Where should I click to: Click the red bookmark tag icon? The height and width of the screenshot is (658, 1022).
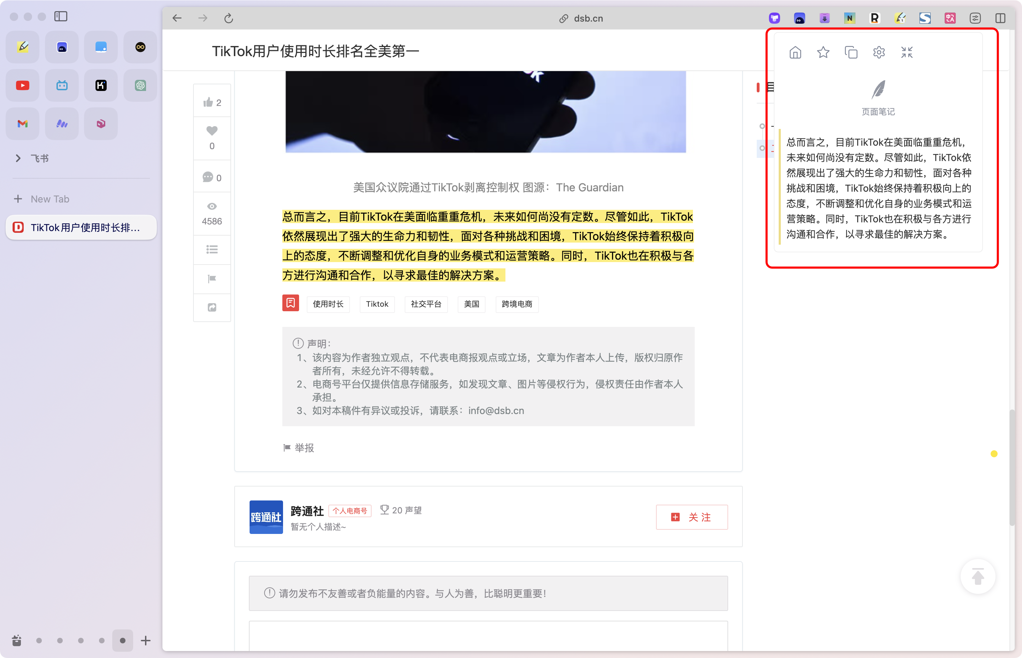(x=291, y=303)
